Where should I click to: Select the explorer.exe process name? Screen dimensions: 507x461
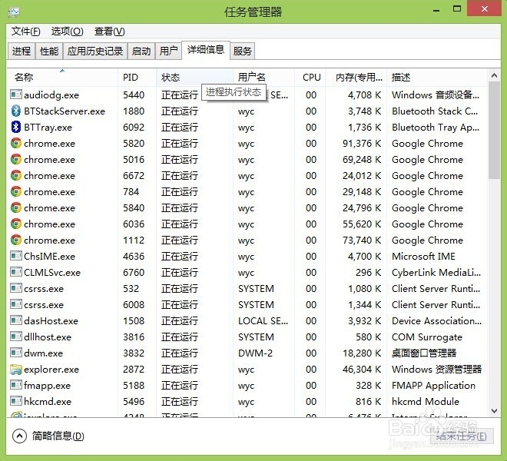tap(51, 369)
